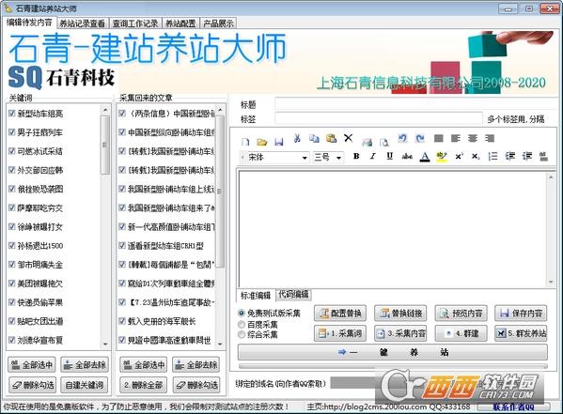The height and width of the screenshot is (414, 563).
Task: Uncheck article 遥看新型动车组CRH1型
Action: [x=122, y=245]
